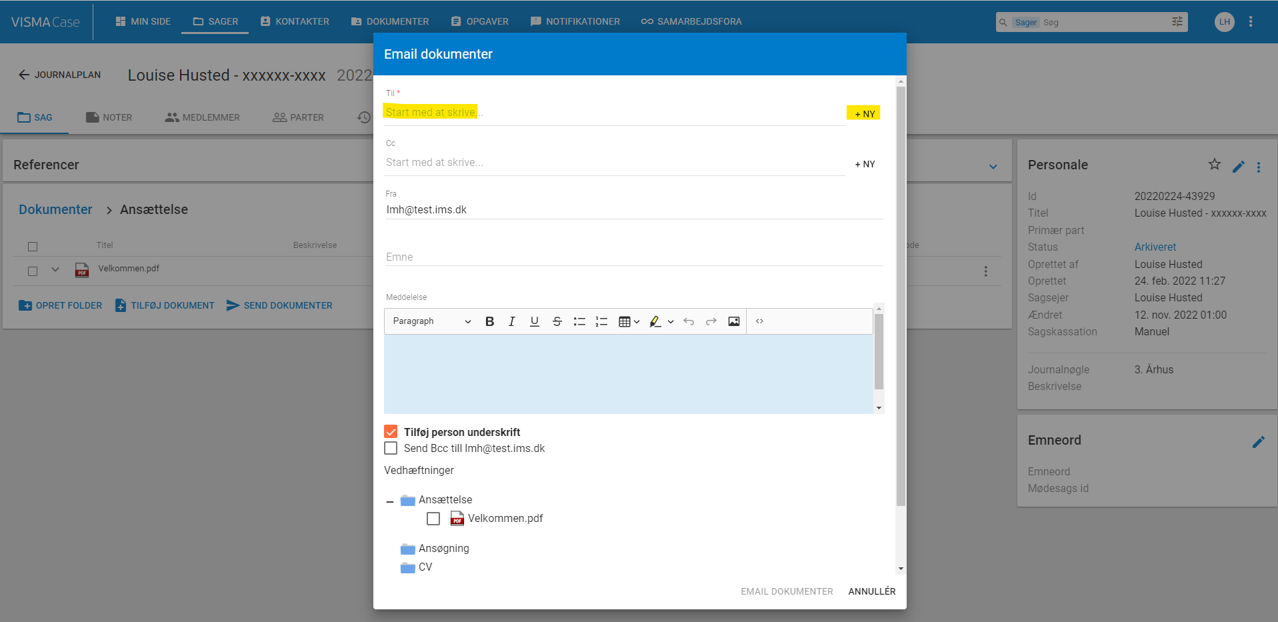Screen dimensions: 1278x622
Task: Switch to the Medlemmer tab
Action: tap(202, 117)
